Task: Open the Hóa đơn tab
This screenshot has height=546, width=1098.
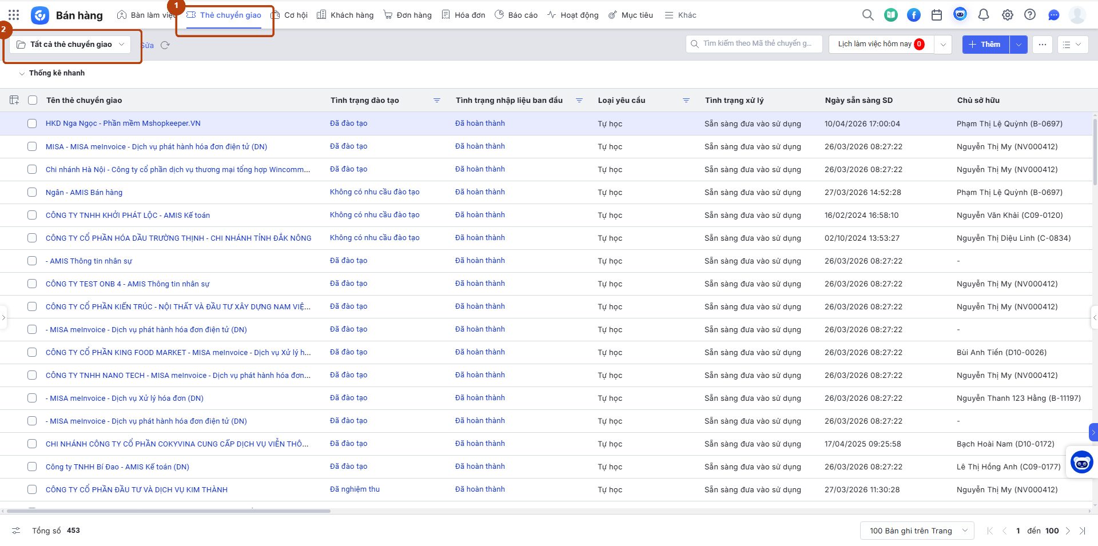Action: (x=463, y=15)
